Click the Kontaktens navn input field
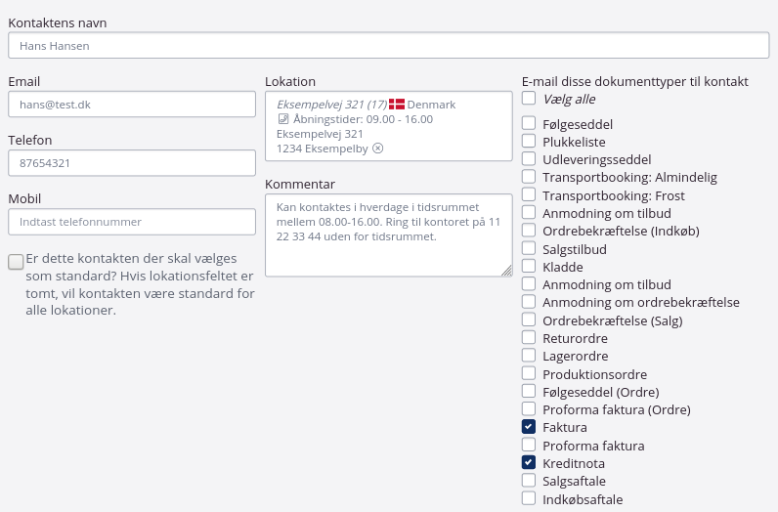The width and height of the screenshot is (778, 512). pos(388,46)
